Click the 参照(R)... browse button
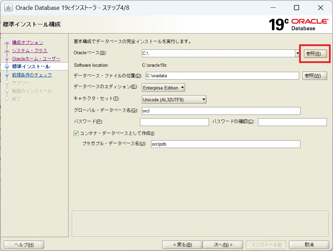This screenshot has height=251, width=333. [x=315, y=54]
